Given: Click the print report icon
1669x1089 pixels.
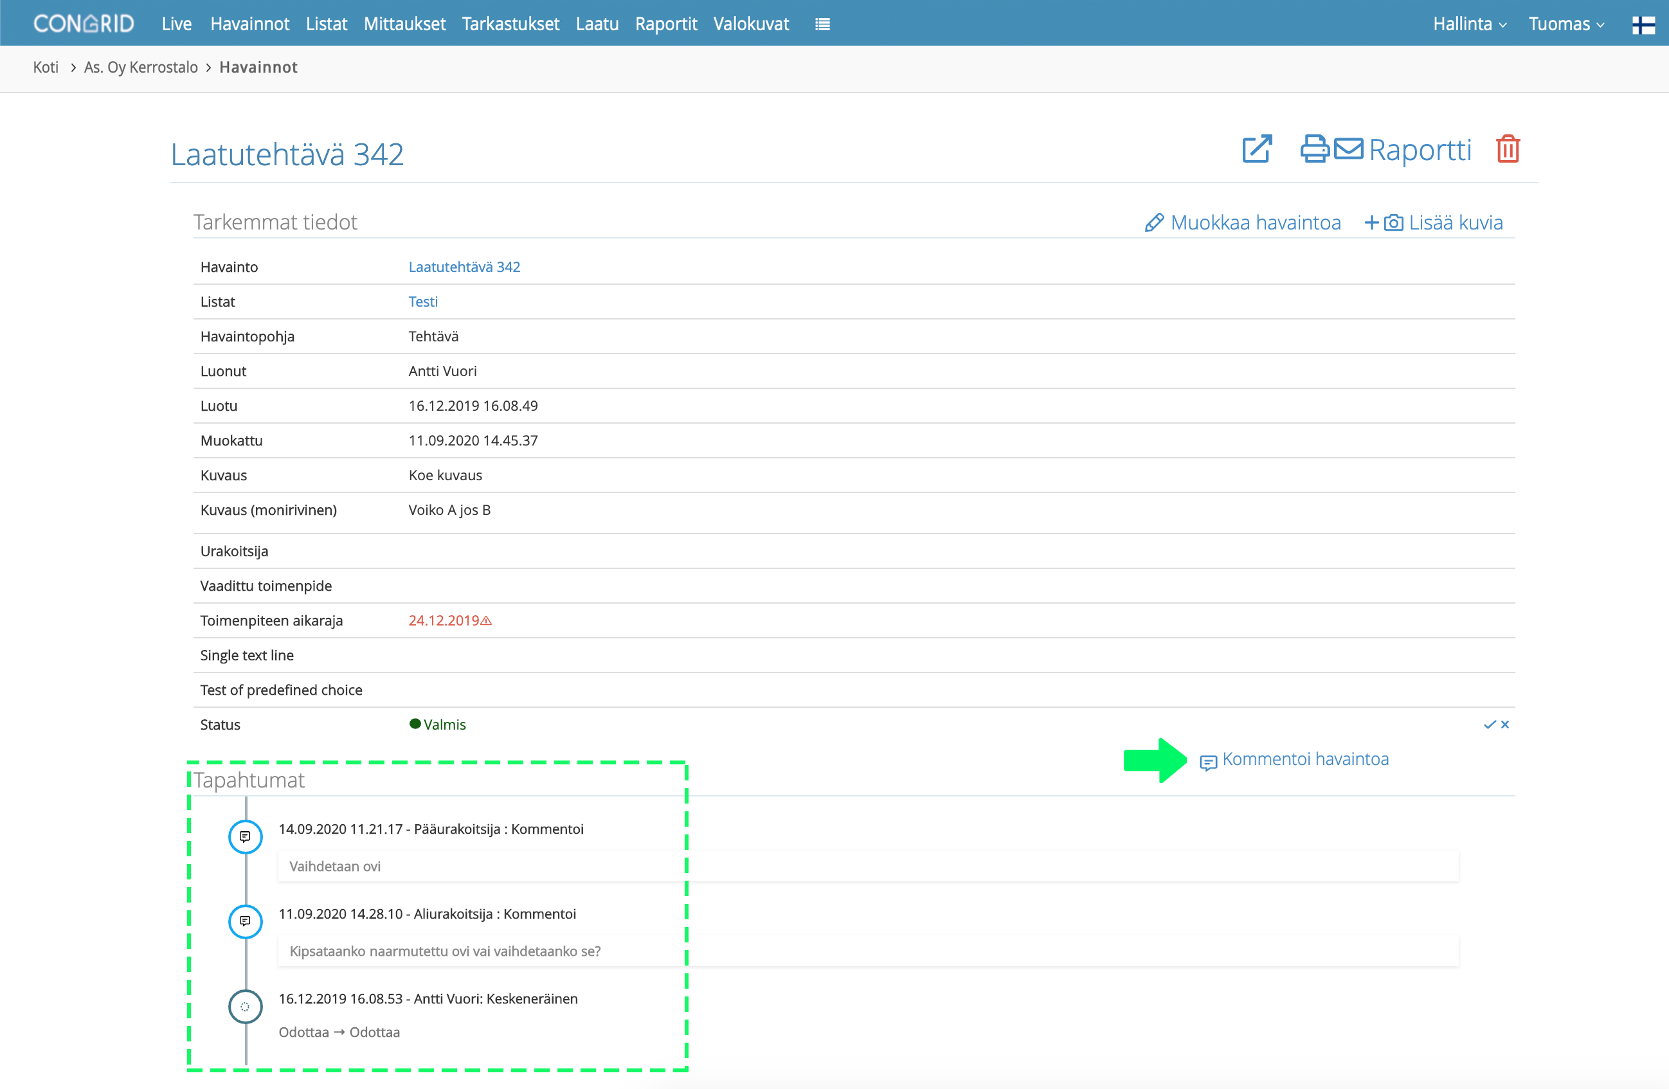Looking at the screenshot, I should pos(1315,148).
